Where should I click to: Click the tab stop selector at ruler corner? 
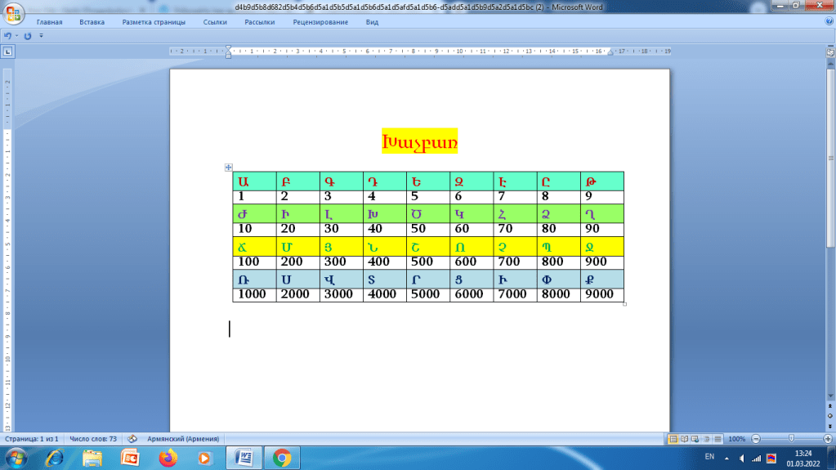[x=7, y=51]
